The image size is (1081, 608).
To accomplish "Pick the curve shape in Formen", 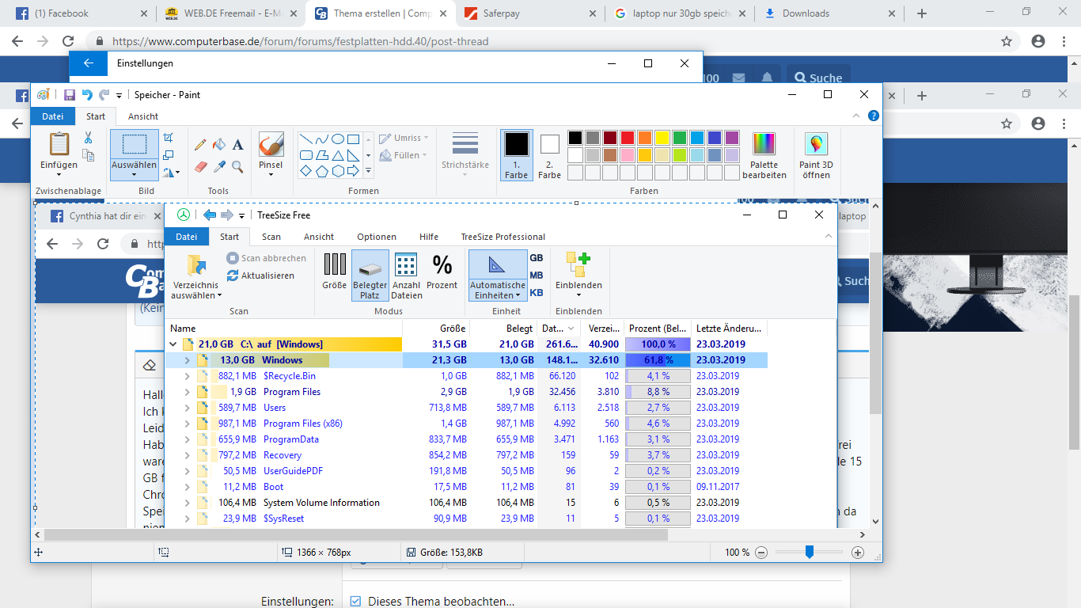I will [x=322, y=139].
